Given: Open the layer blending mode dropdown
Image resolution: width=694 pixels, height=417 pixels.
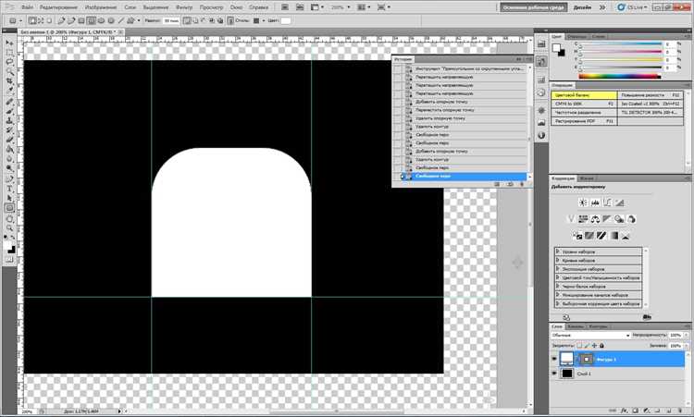Looking at the screenshot, I should tap(590, 336).
